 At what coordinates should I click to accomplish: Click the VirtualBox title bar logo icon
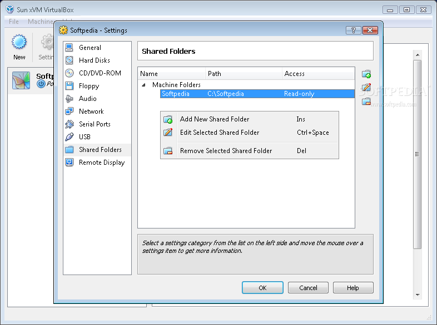10,9
